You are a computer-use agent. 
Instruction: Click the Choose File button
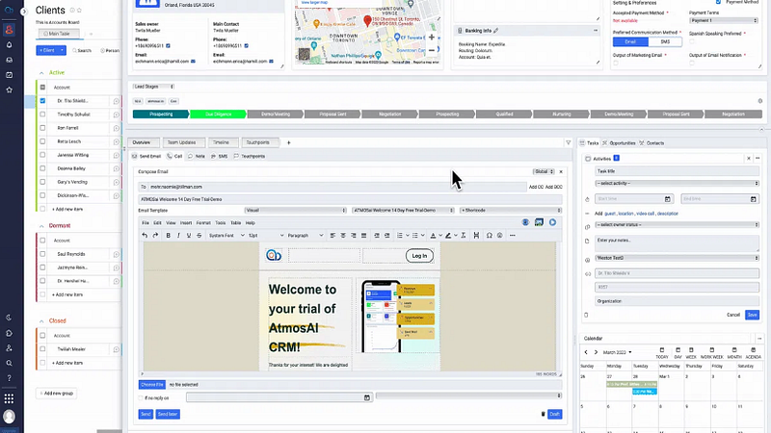point(151,384)
